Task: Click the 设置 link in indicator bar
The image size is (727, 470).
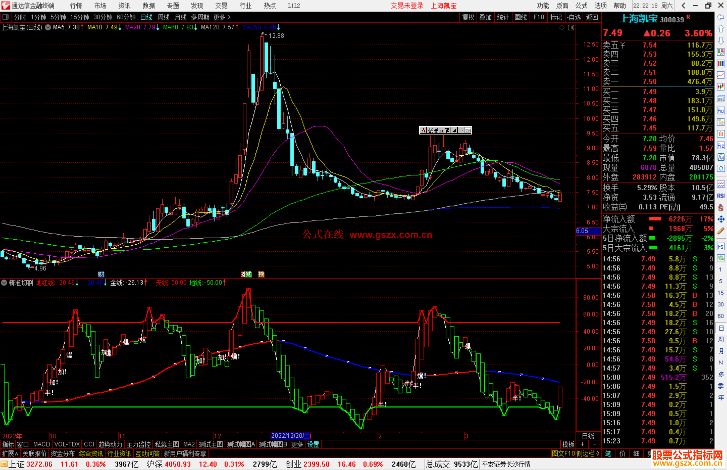Action: (x=313, y=444)
